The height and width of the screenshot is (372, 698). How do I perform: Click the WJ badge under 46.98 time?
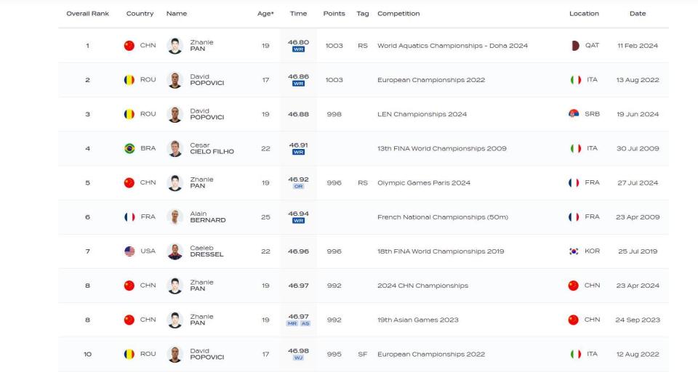tap(298, 358)
